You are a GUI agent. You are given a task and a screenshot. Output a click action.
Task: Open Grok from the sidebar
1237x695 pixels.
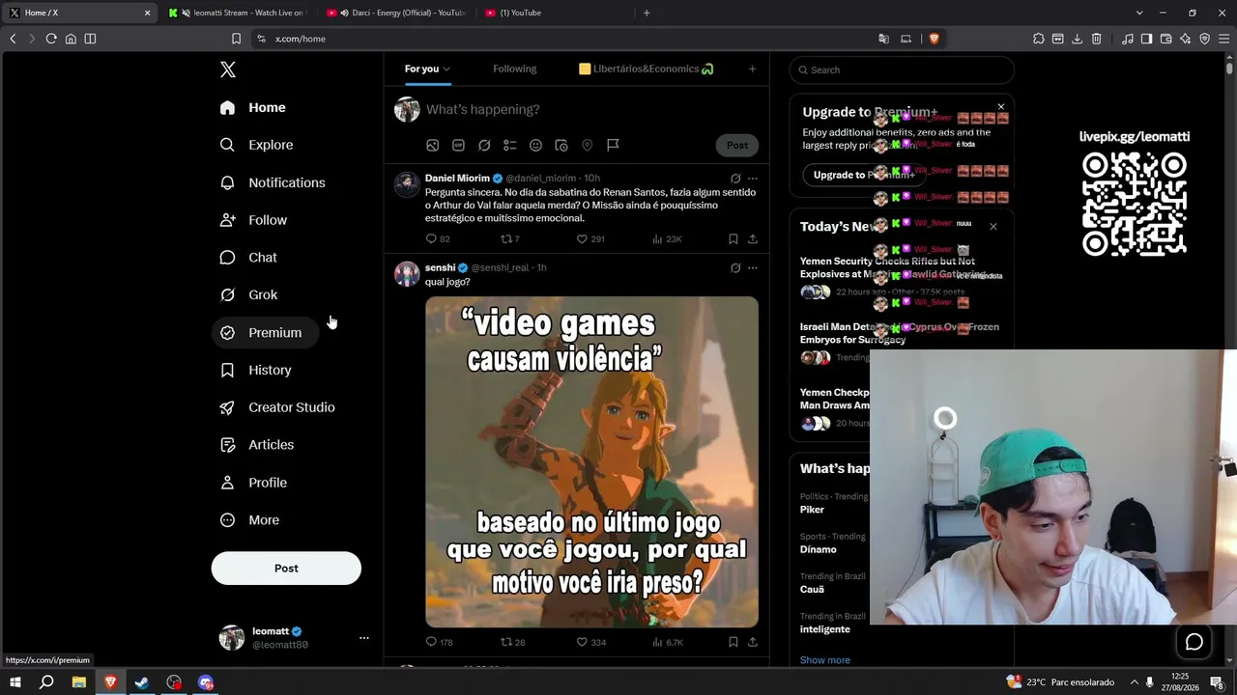pyautogui.click(x=248, y=294)
